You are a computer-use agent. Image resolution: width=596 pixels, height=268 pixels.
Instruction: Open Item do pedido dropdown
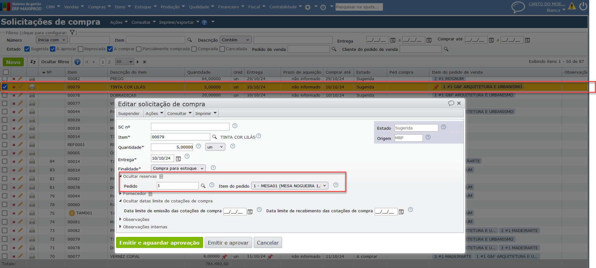pos(290,186)
